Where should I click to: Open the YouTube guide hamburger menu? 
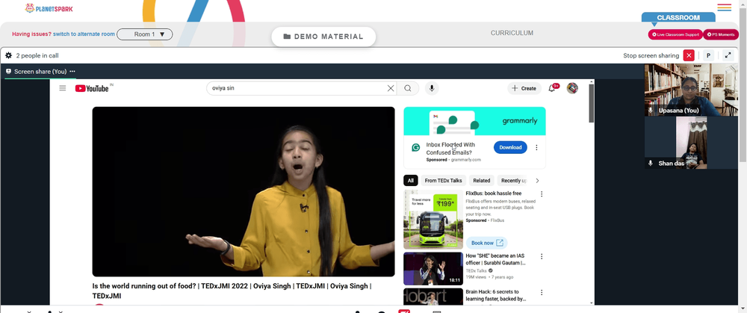point(63,88)
